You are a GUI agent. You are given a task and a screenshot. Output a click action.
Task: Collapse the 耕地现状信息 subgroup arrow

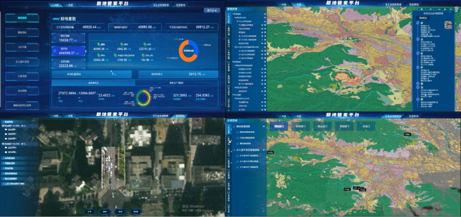point(235,18)
